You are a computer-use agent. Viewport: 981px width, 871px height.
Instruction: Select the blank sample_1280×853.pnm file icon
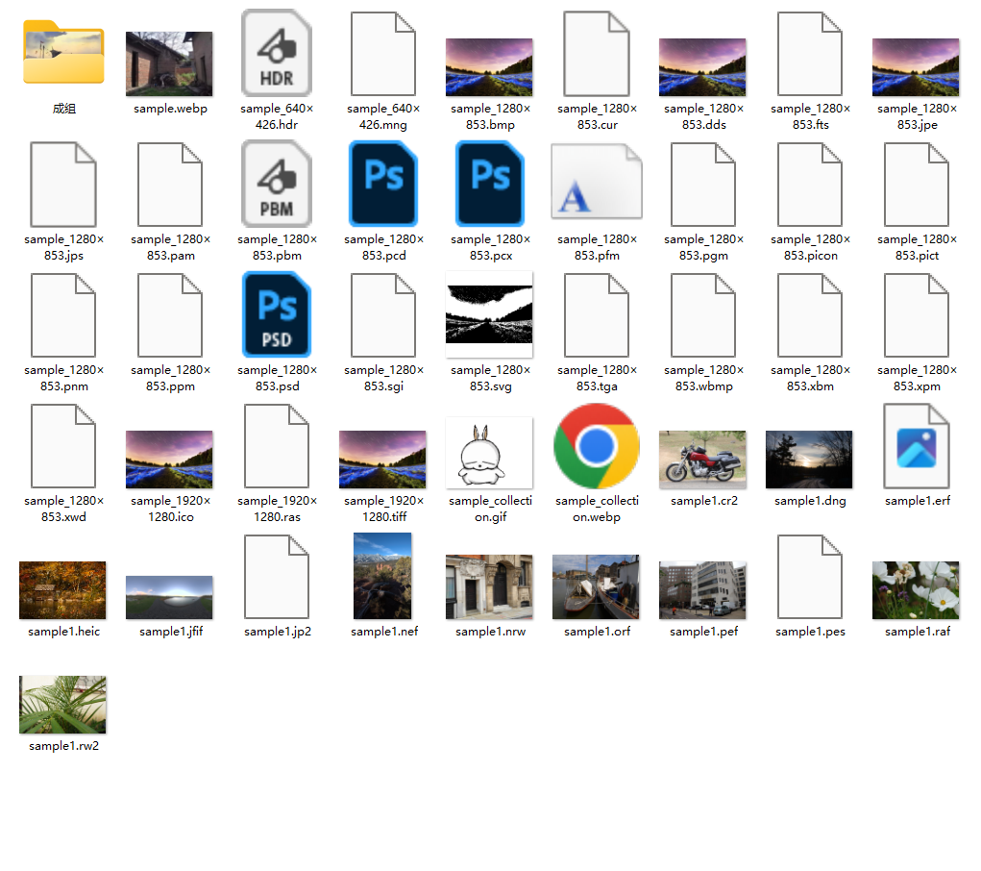[x=63, y=315]
